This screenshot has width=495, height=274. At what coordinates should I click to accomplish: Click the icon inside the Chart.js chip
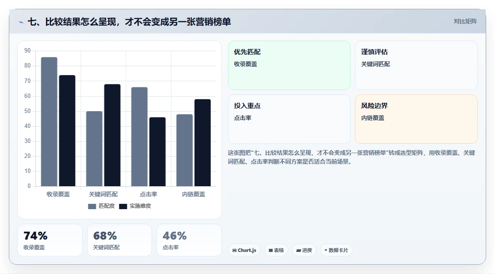(x=235, y=250)
